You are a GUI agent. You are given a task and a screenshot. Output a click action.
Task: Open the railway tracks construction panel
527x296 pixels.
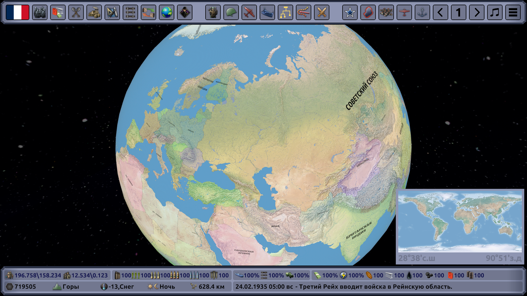[130, 12]
